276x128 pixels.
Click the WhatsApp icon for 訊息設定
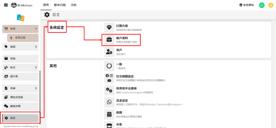coord(109,102)
